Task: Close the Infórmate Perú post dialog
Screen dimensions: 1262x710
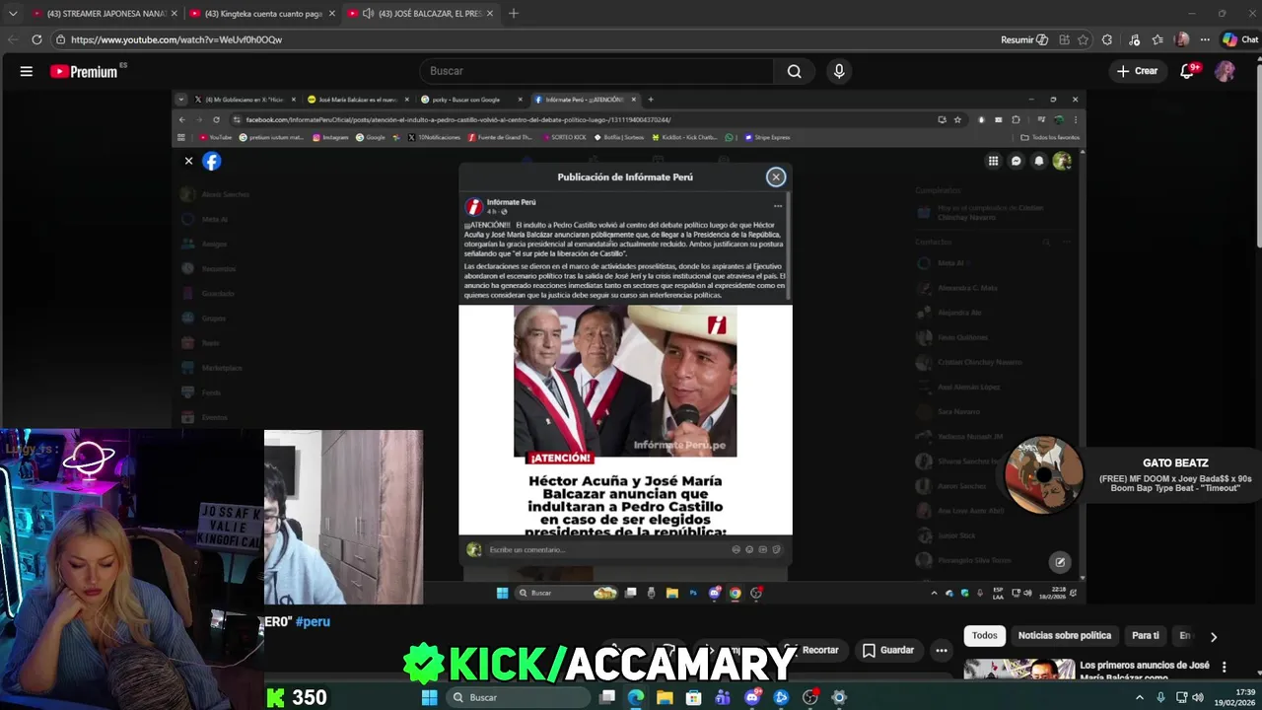Action: (776, 177)
